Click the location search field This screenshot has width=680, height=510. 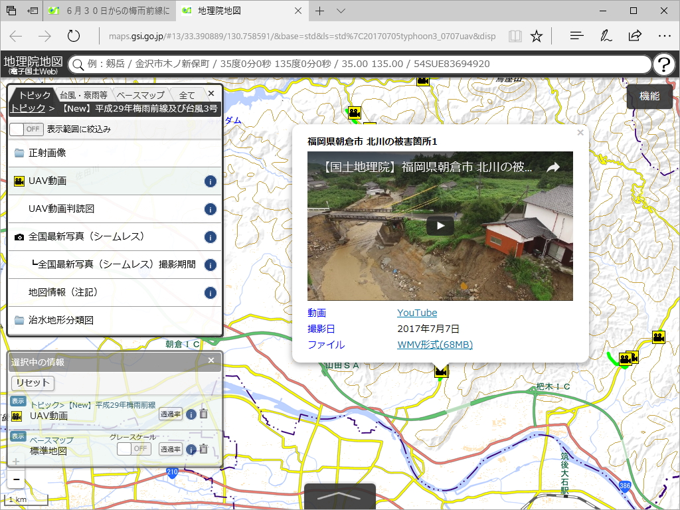click(360, 64)
